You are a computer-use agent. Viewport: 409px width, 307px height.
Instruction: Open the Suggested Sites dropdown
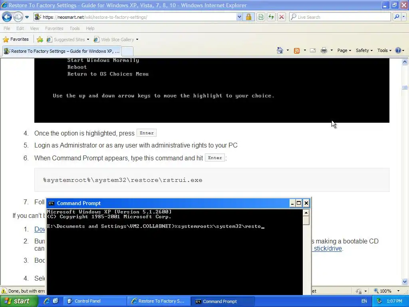coord(68,40)
